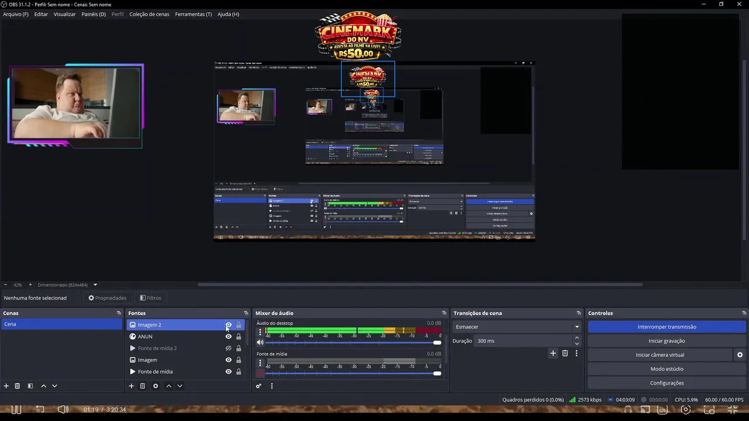Viewport: 749px width, 421px height.
Task: Enable Modo estúdio
Action: [667, 369]
